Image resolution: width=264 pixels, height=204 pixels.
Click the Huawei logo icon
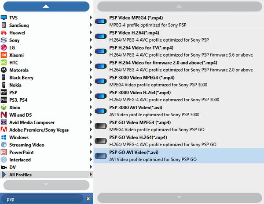pos(4,32)
